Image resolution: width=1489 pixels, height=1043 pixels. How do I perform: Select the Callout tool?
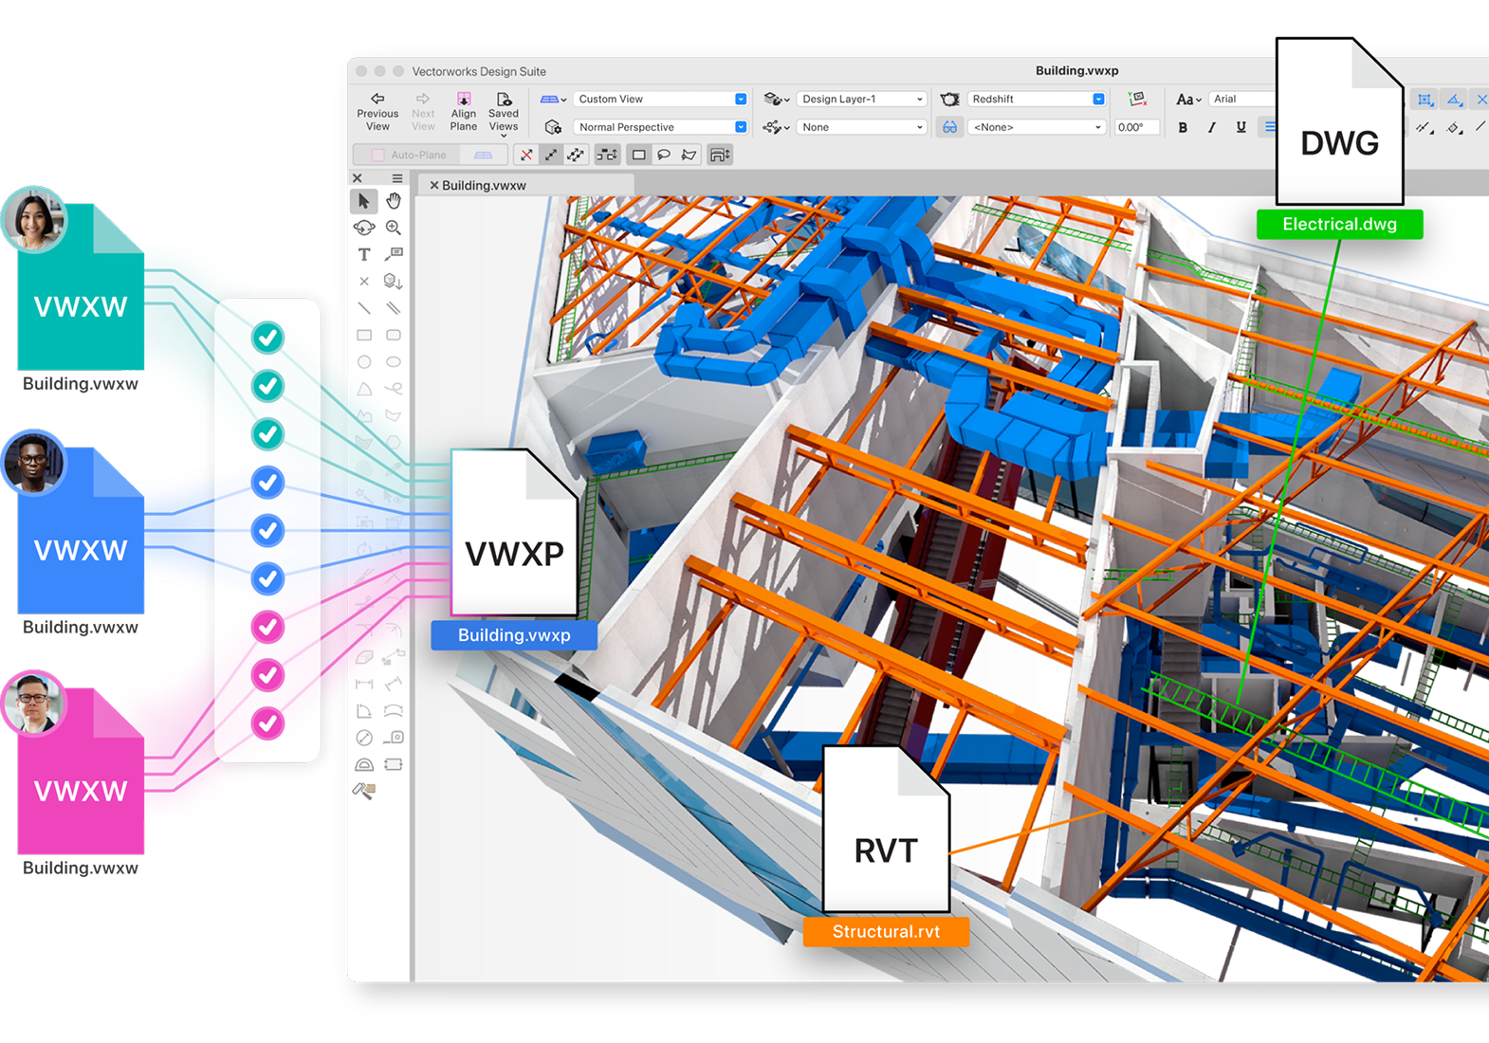394,254
